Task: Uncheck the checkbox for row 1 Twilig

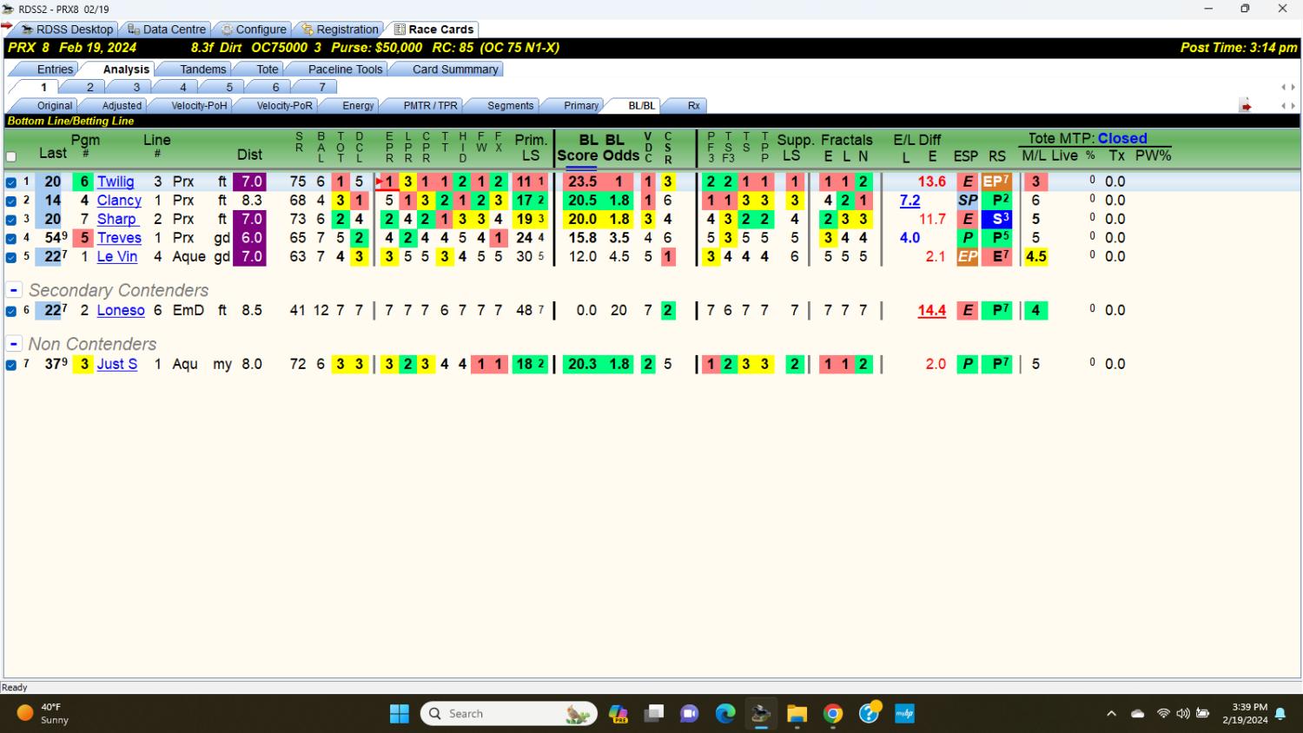Action: (x=11, y=182)
